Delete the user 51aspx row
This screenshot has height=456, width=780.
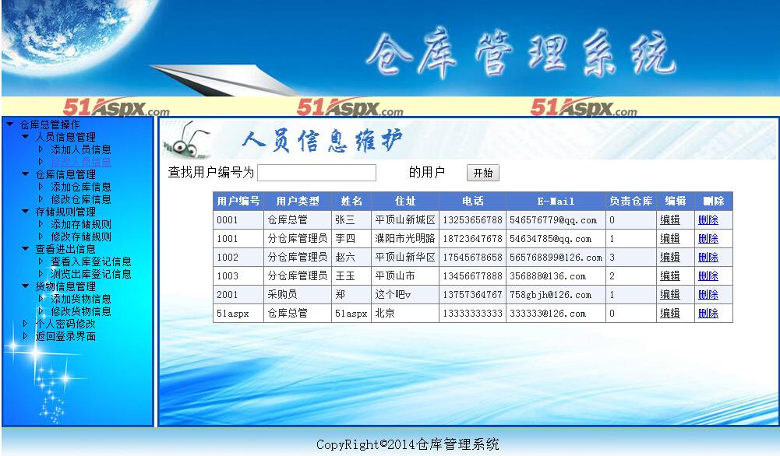[708, 314]
